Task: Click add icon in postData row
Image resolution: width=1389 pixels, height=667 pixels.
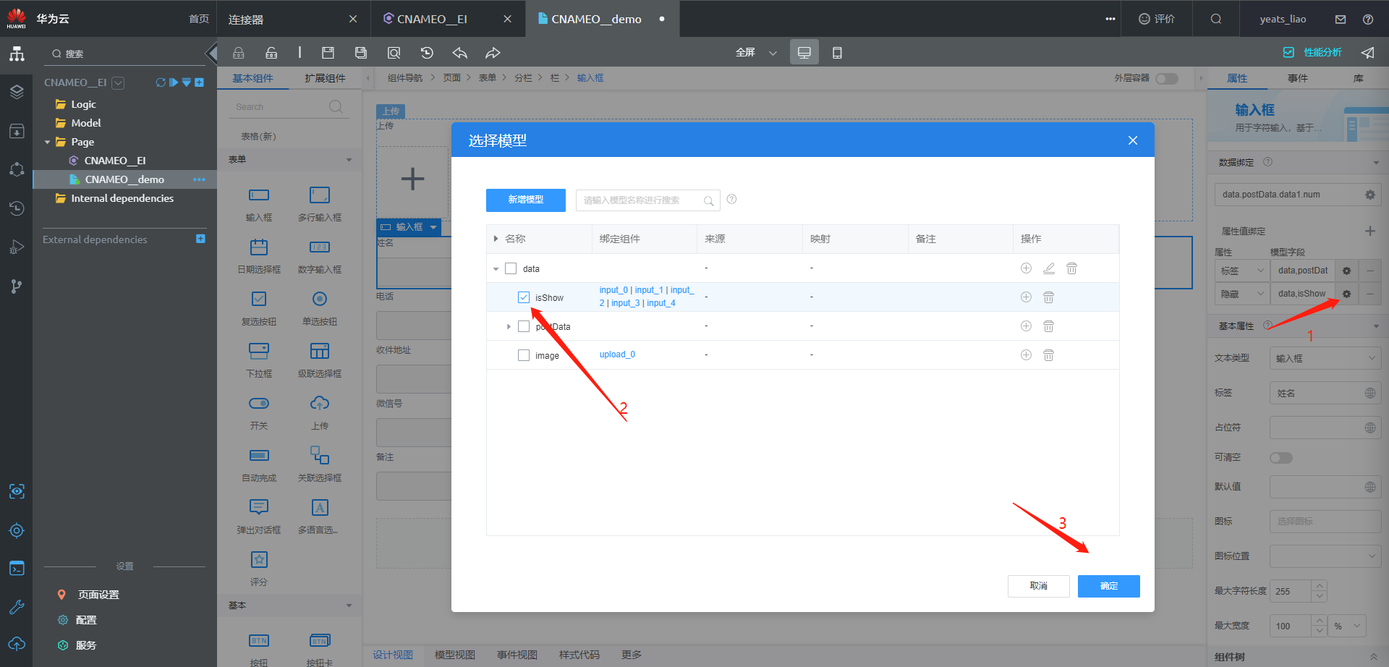Action: click(x=1026, y=326)
